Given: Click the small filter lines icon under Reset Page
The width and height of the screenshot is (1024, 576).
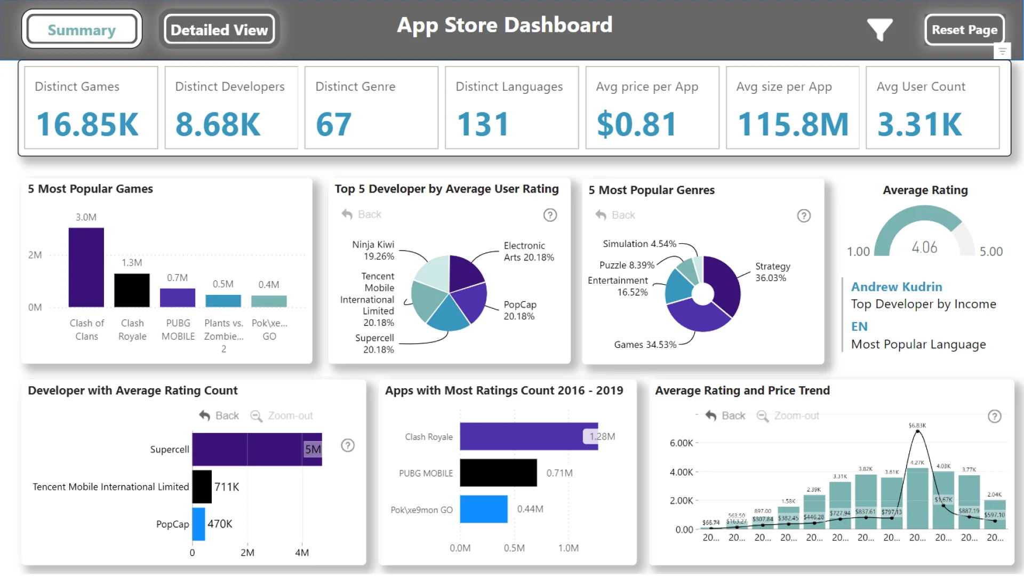Looking at the screenshot, I should coord(1002,52).
